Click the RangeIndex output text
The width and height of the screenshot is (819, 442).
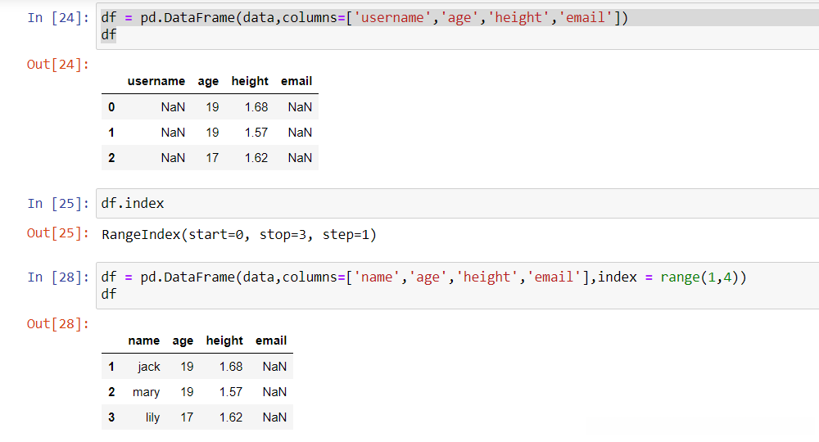(238, 235)
